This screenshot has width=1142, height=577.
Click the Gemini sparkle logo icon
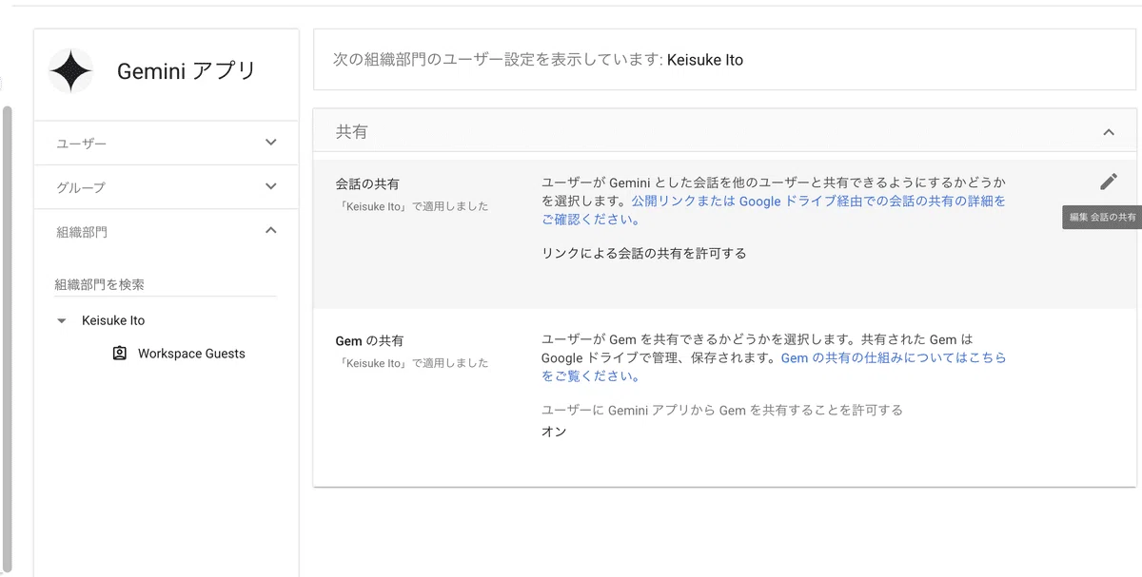(x=71, y=71)
